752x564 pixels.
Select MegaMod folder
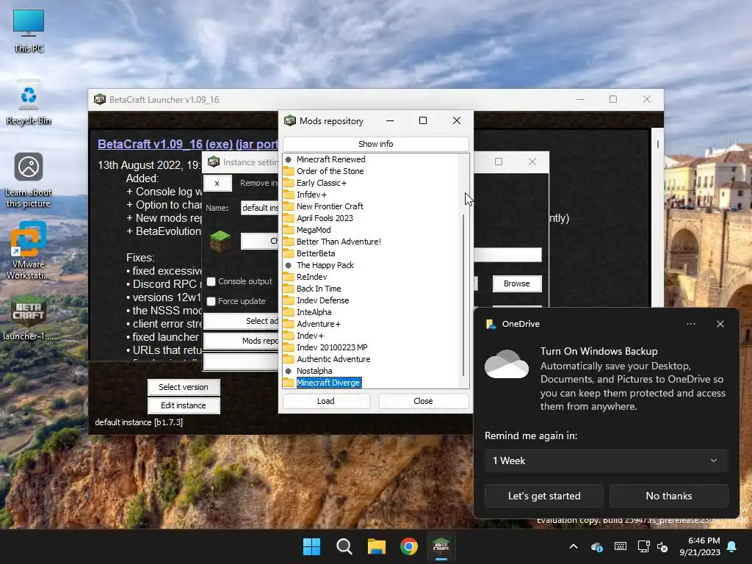[x=313, y=230]
